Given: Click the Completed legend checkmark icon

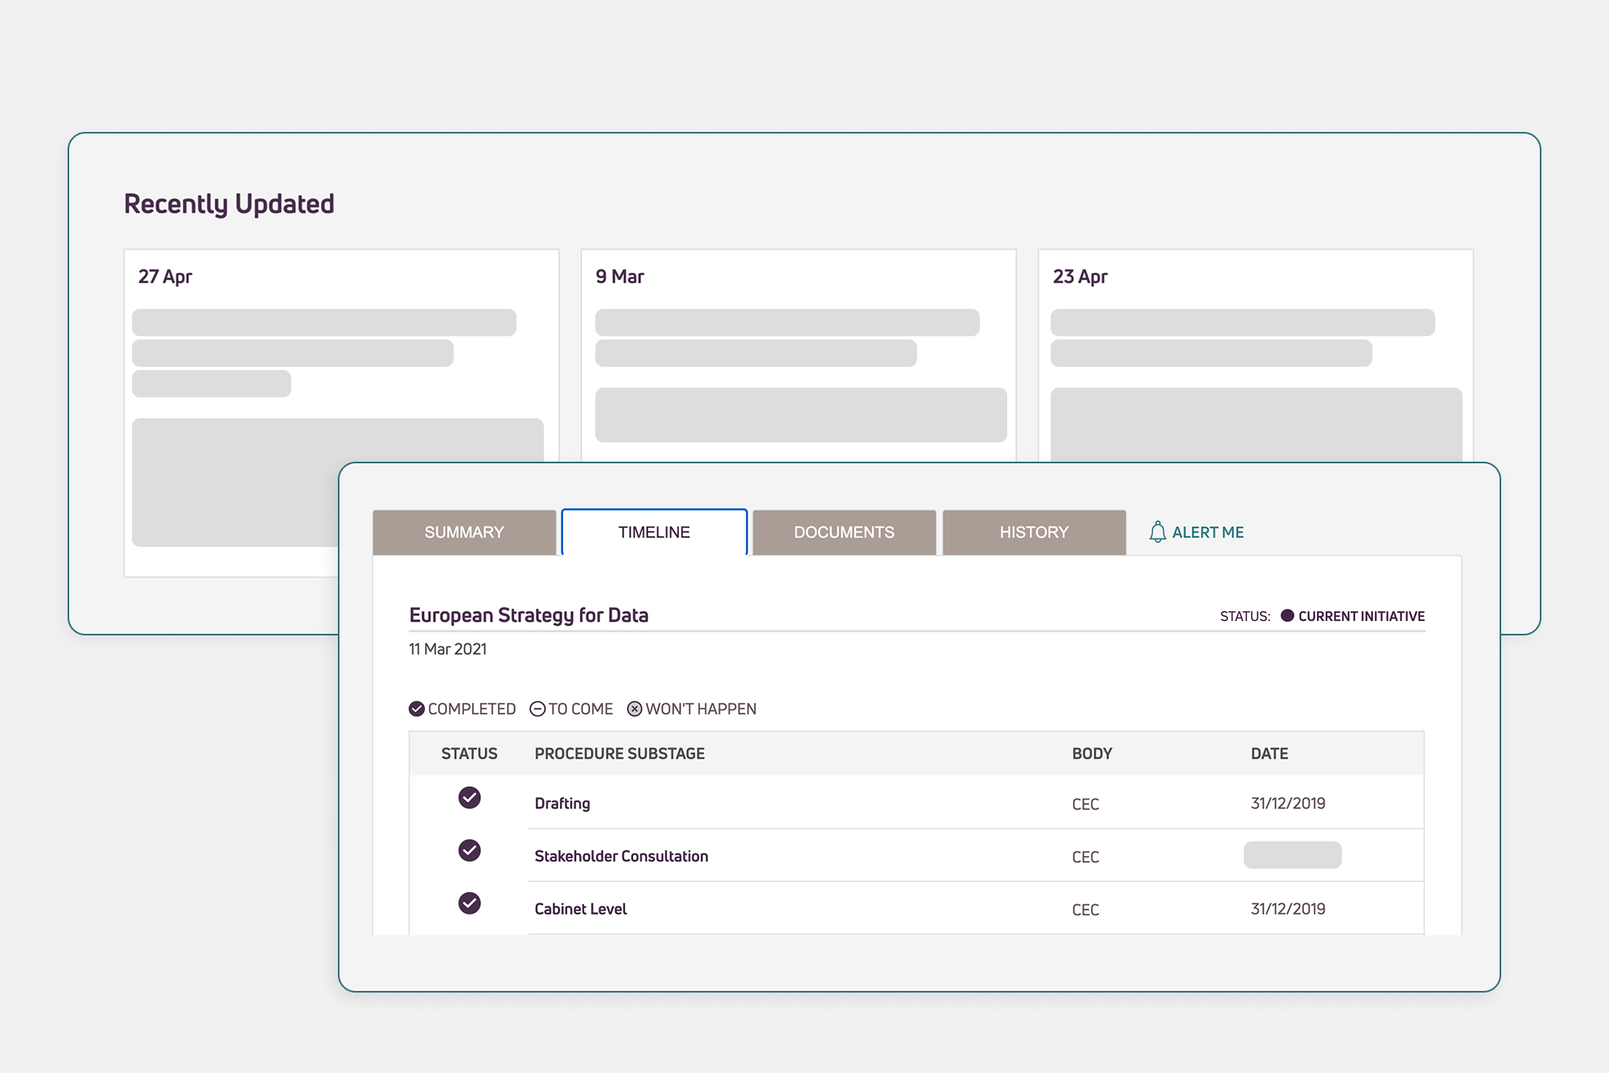Looking at the screenshot, I should (417, 709).
